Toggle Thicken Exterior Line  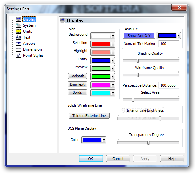[89, 116]
